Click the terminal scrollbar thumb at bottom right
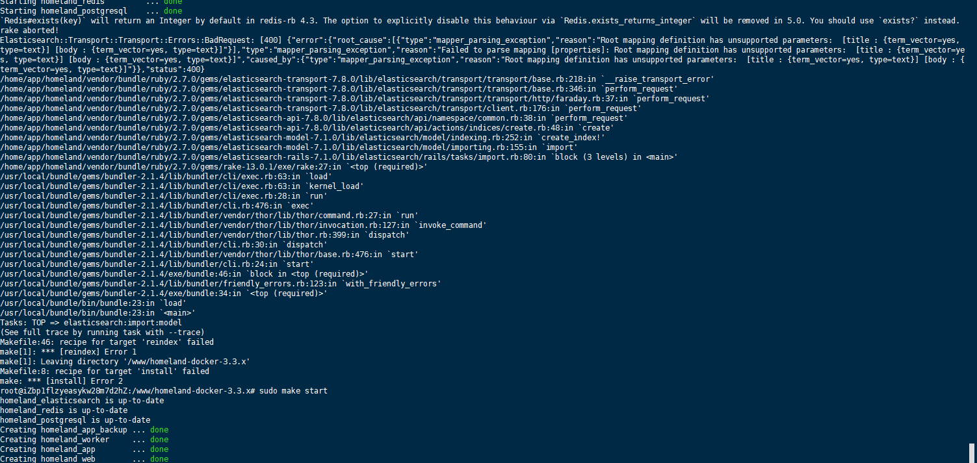Screen dimensions: 977x463 point(972,453)
